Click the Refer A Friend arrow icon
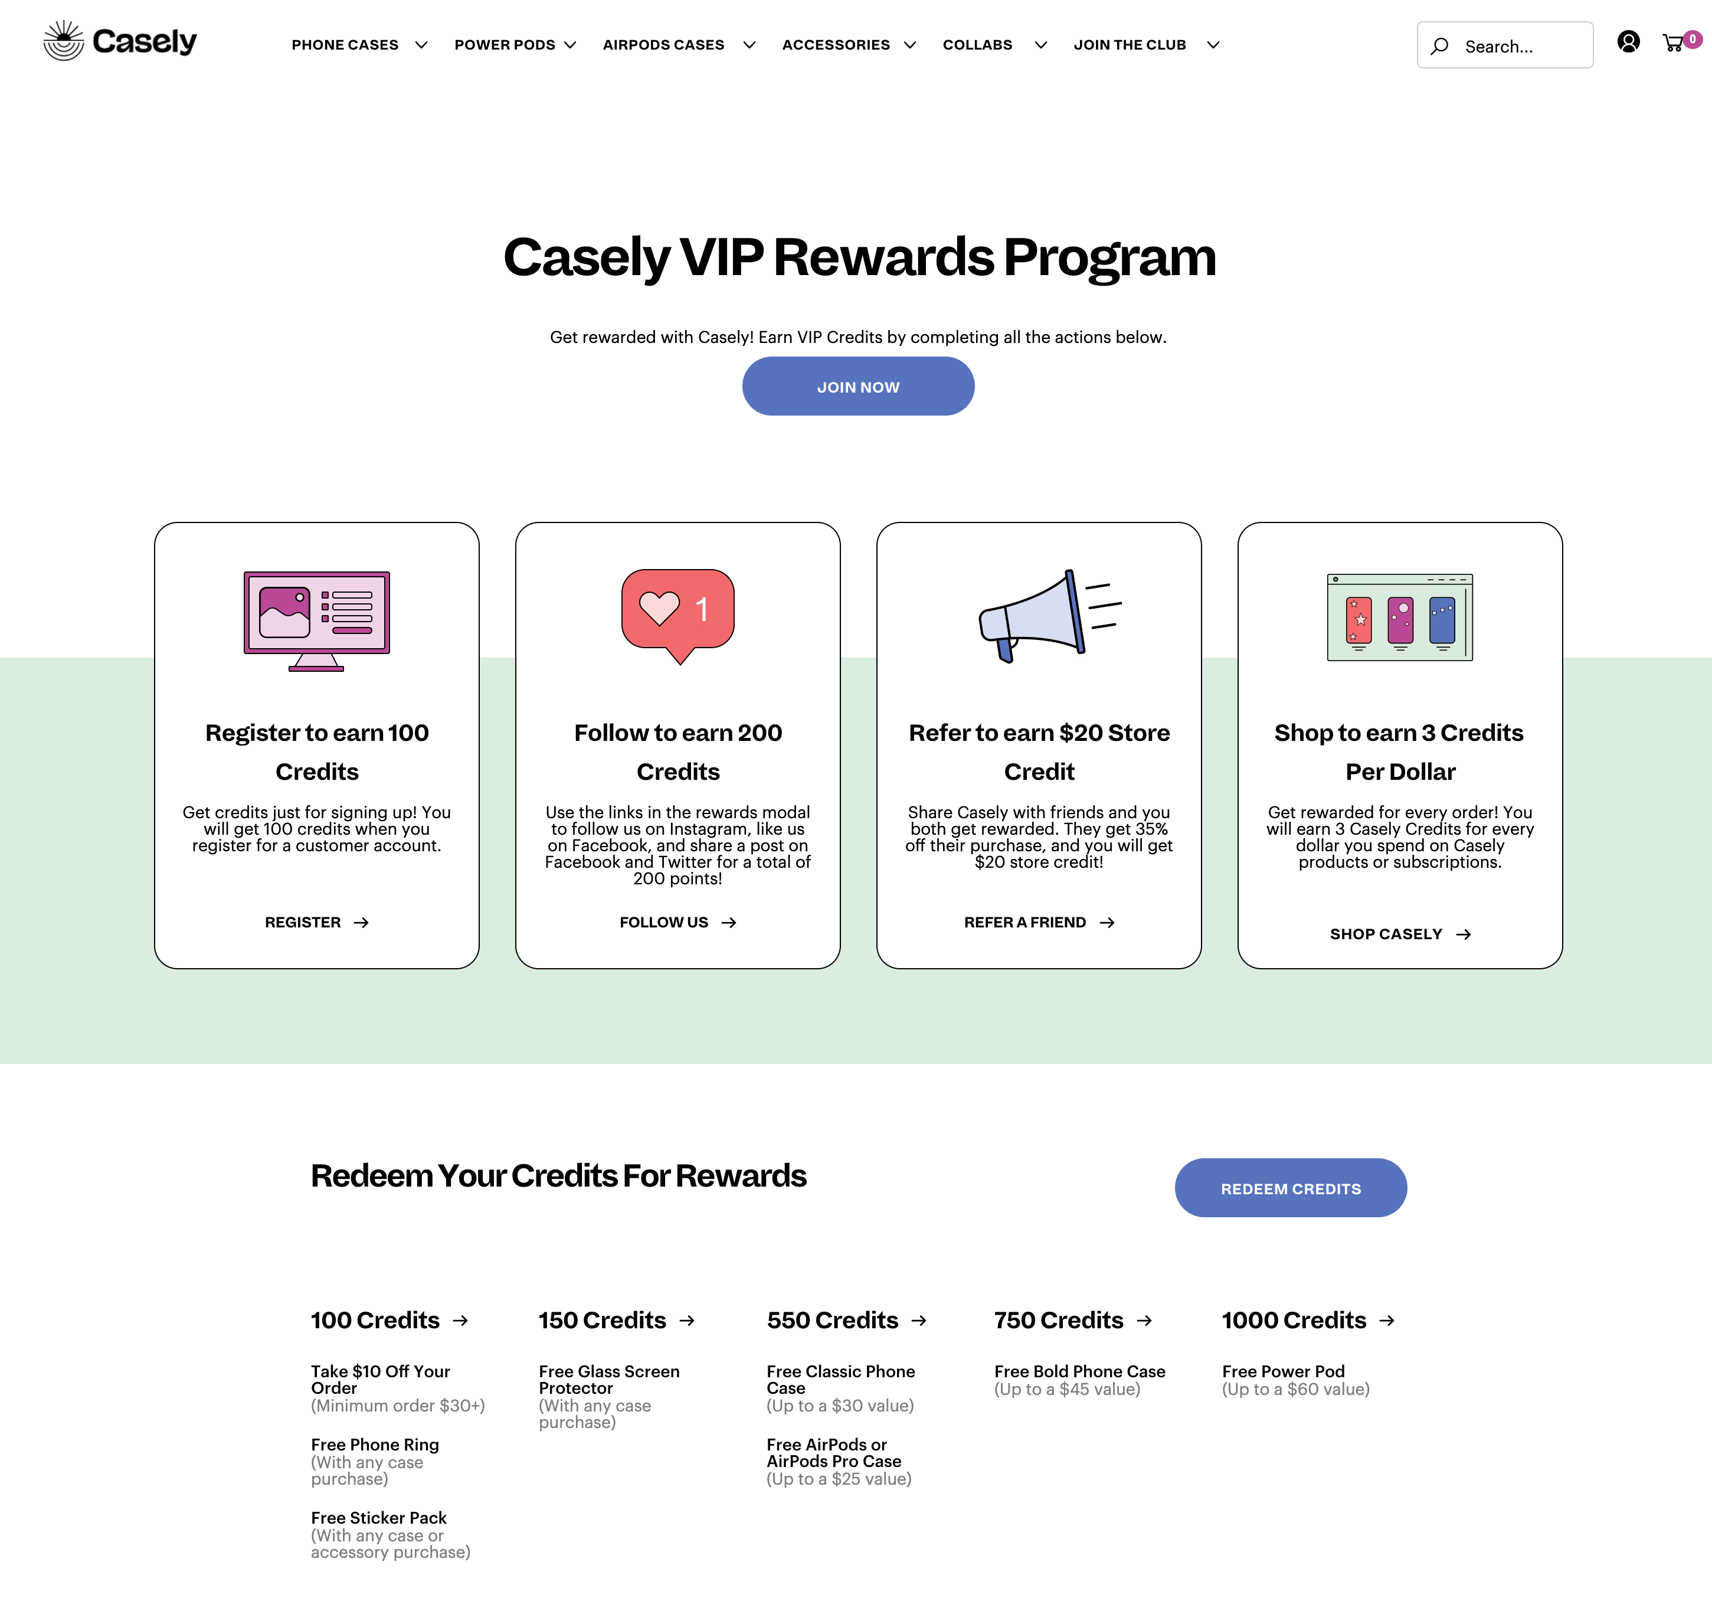Image resolution: width=1712 pixels, height=1601 pixels. point(1109,922)
